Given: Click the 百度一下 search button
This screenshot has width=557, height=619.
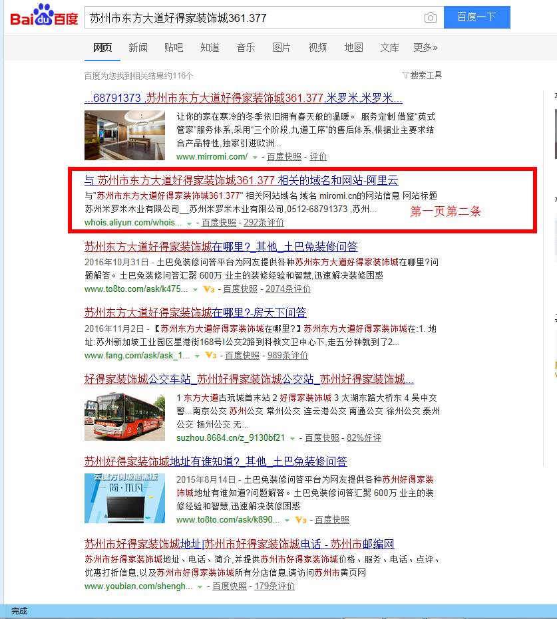Looking at the screenshot, I should [x=476, y=17].
